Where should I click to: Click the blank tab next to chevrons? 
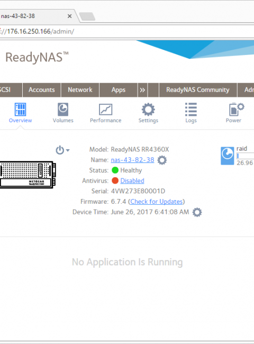pyautogui.click(x=153, y=90)
